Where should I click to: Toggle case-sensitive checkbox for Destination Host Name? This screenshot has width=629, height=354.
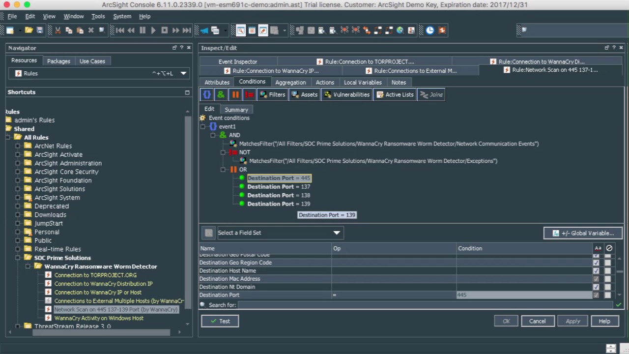coord(596,271)
